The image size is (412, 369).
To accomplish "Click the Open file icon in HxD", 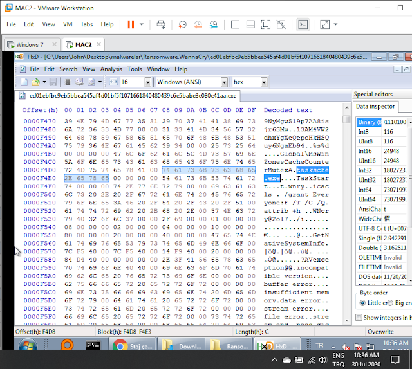I will tap(35, 82).
